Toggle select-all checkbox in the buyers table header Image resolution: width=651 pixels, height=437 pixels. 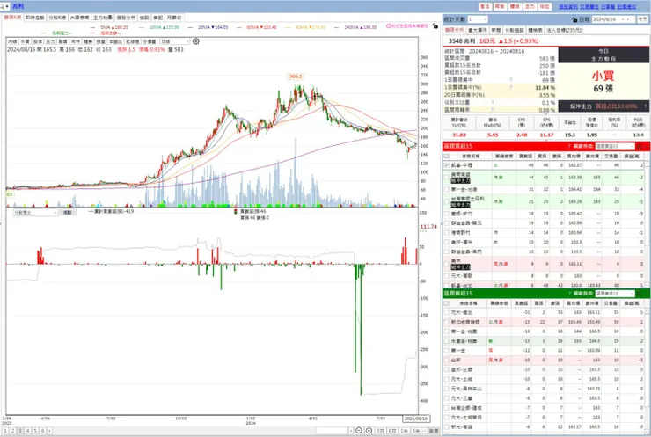click(x=447, y=156)
